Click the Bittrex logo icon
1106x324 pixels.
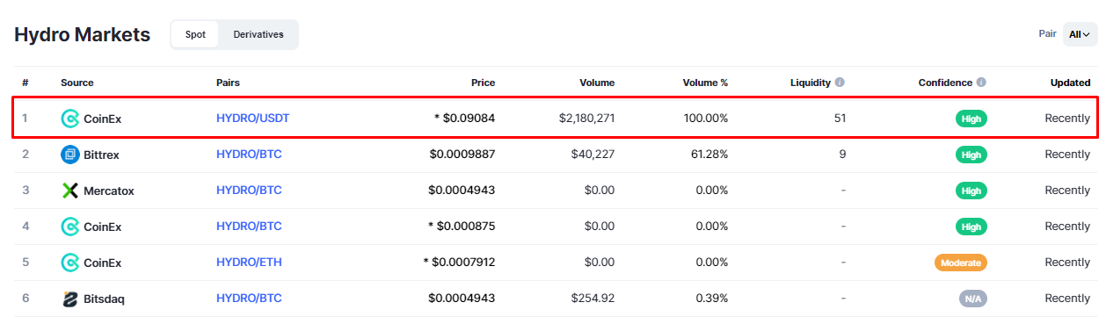(69, 155)
